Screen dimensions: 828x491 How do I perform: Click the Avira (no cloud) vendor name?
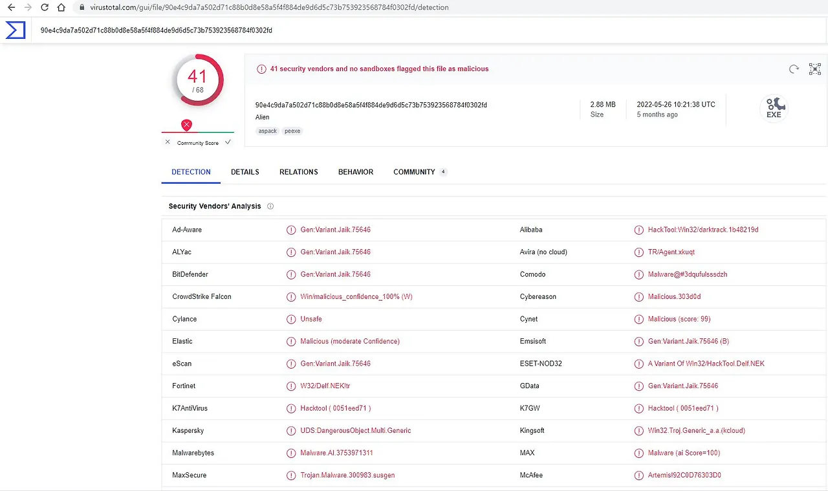543,252
